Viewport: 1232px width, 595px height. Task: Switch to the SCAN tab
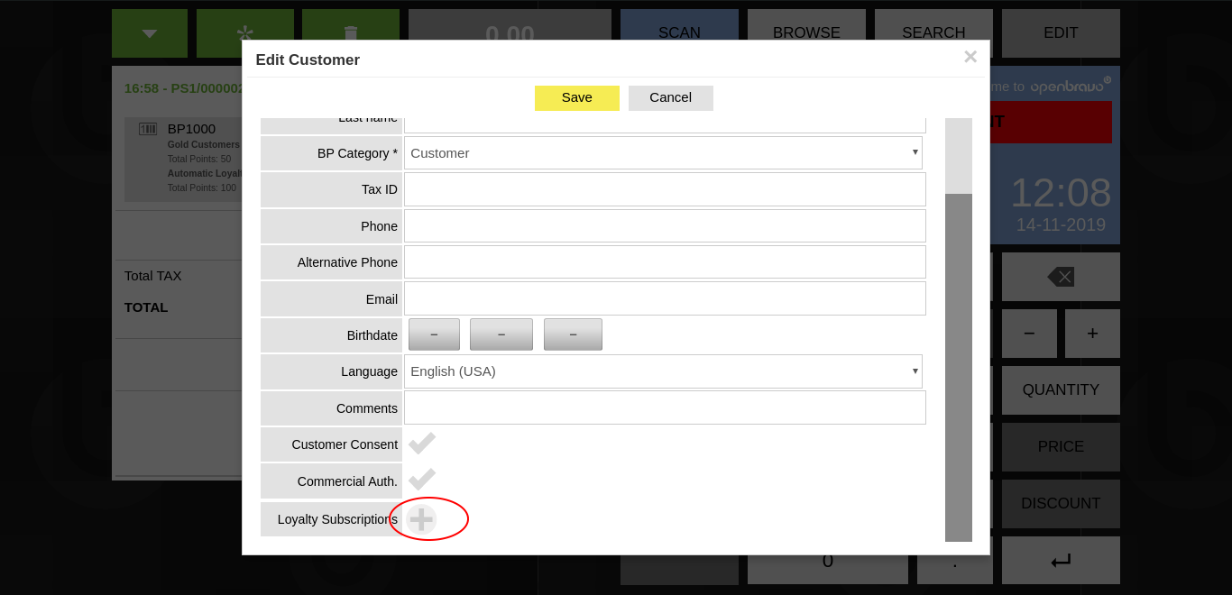pos(679,33)
